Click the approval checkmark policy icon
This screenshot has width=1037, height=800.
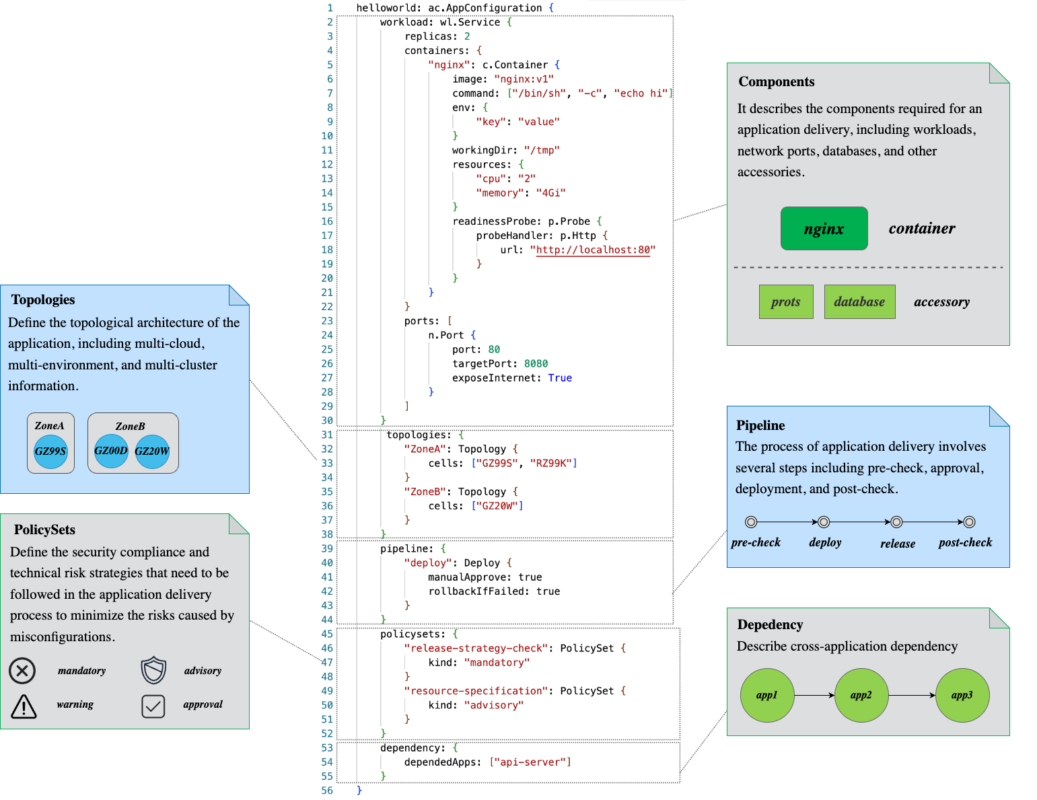tap(153, 706)
